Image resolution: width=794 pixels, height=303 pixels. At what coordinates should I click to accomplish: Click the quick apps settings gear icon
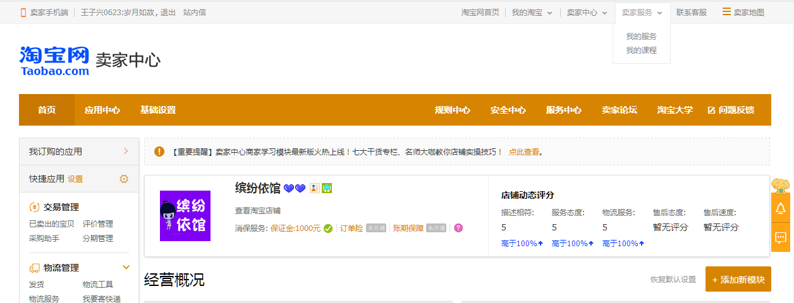pyautogui.click(x=124, y=179)
